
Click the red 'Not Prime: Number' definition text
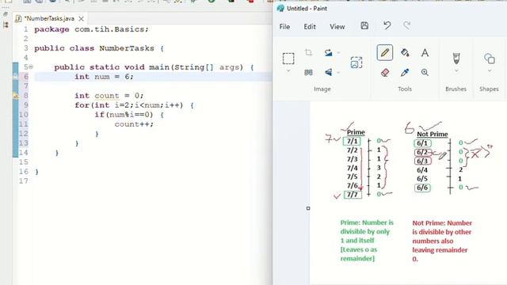coord(442,223)
